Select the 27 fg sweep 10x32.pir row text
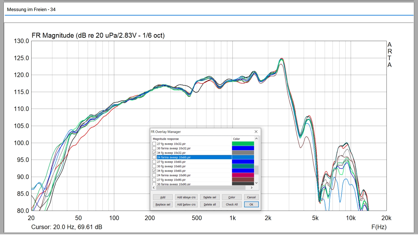Screen dimensions: 418x235 pyautogui.click(x=171, y=144)
